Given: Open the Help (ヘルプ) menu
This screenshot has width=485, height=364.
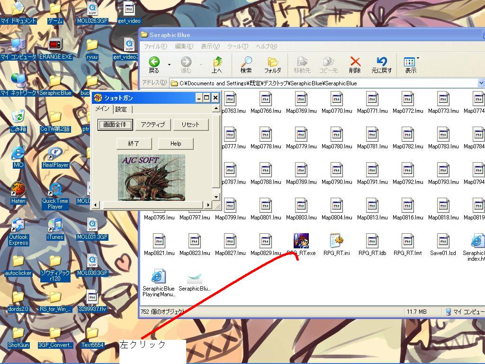Looking at the screenshot, I should tap(266, 46).
